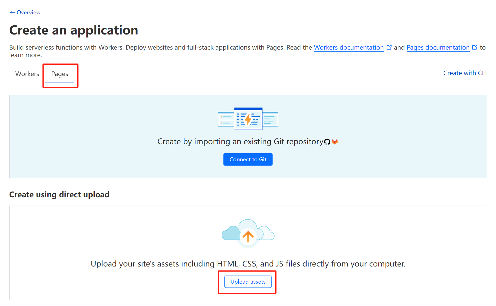Select the Pages tab
Viewport: 496px width, 306px height.
tap(60, 74)
